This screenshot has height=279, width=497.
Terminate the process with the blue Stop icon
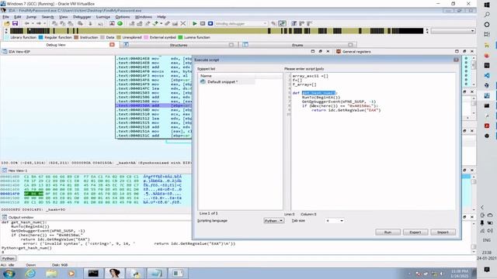[210, 24]
